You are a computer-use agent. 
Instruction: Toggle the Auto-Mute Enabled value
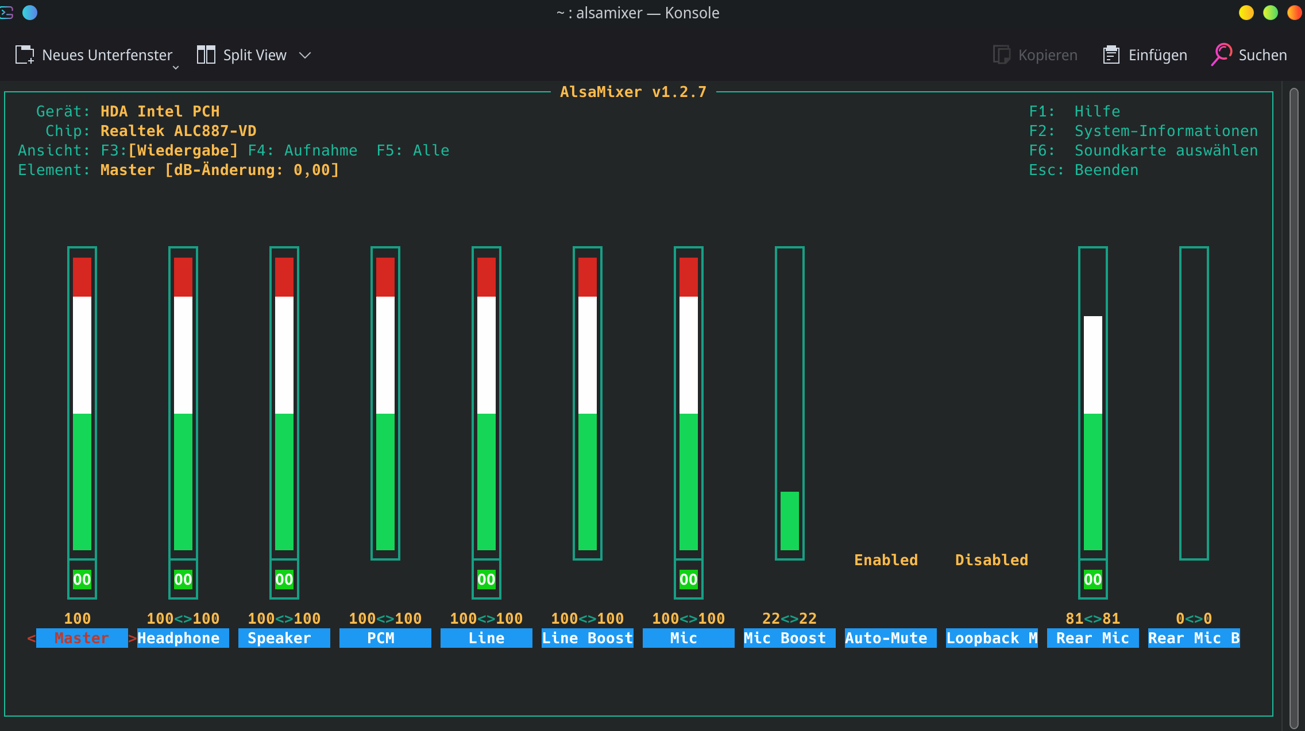[886, 560]
